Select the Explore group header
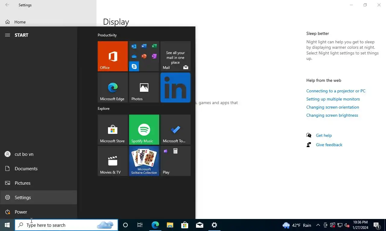 103,109
